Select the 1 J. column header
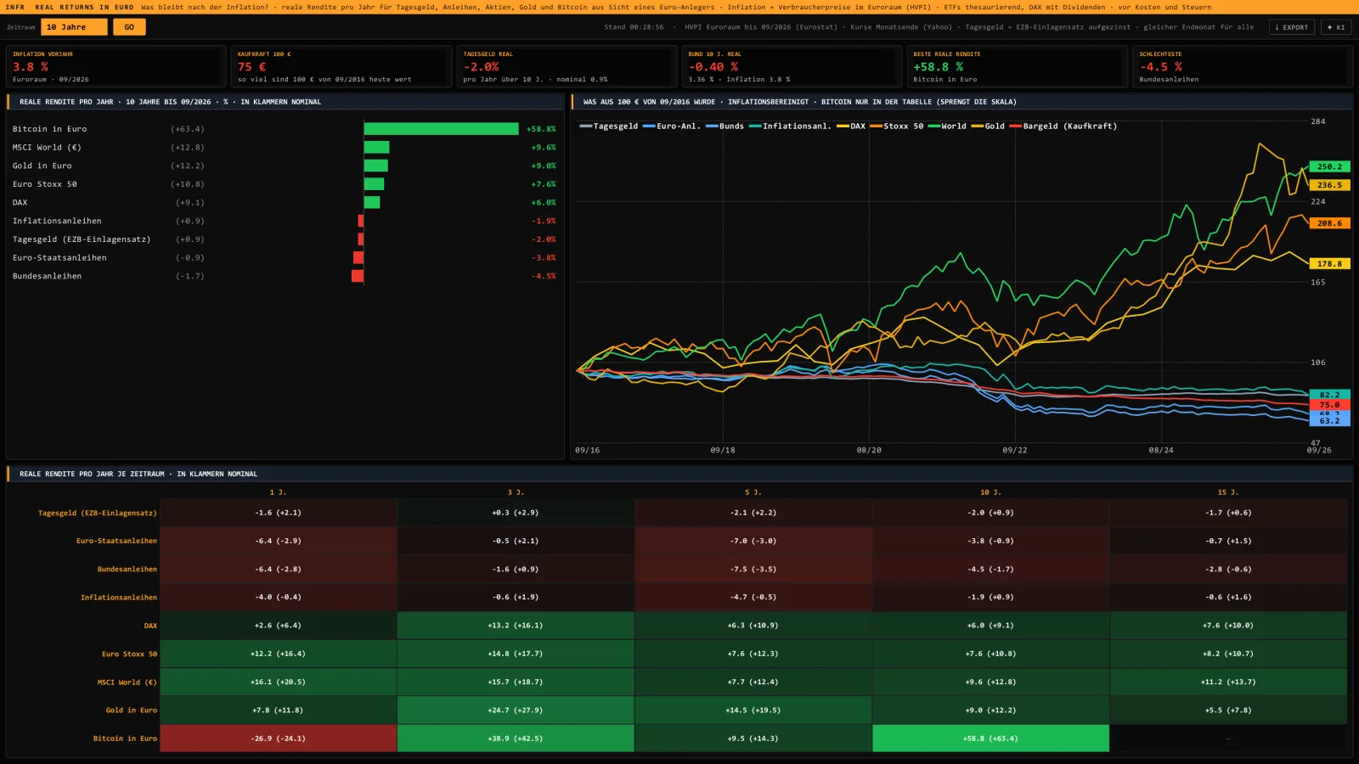Viewport: 1359px width, 764px height. pos(278,492)
